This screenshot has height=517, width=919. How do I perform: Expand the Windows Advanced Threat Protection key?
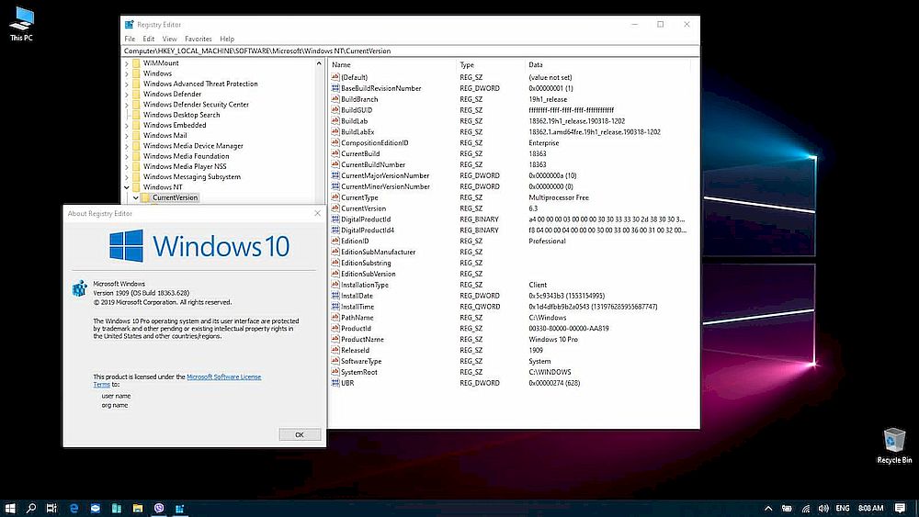click(127, 84)
